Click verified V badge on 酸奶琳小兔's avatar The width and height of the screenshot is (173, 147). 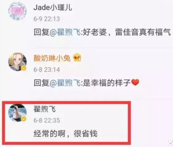[x=24, y=68]
